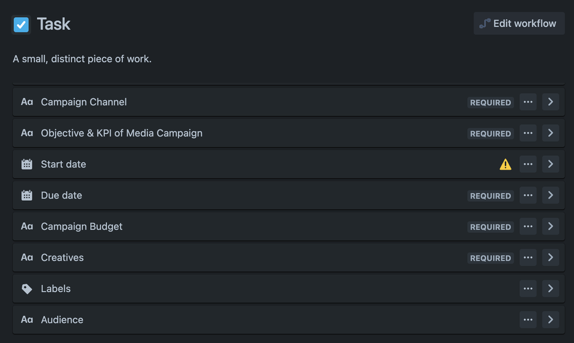Click the blue Task checkbox icon
The height and width of the screenshot is (343, 574).
21,25
